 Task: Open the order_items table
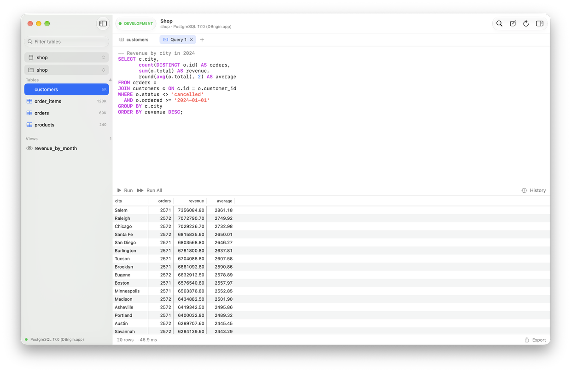tap(67, 101)
